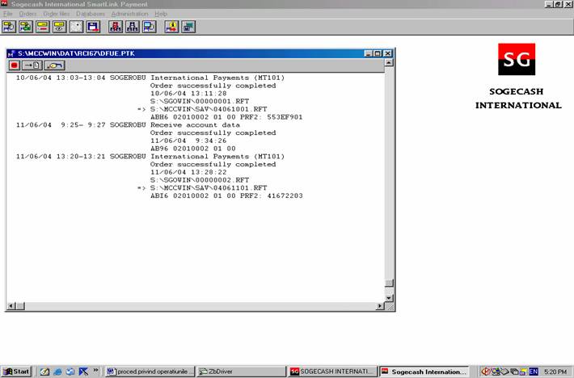Click the vertical scrollbar thumb in log window

click(x=389, y=283)
